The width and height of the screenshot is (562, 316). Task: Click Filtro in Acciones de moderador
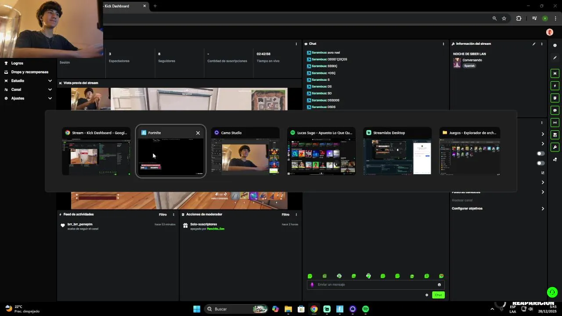coord(285,215)
